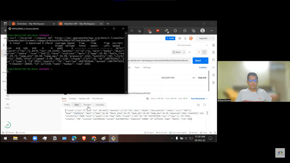Copy the response body with copy icon
Viewport: 290px width, 163px height.
click(x=198, y=105)
